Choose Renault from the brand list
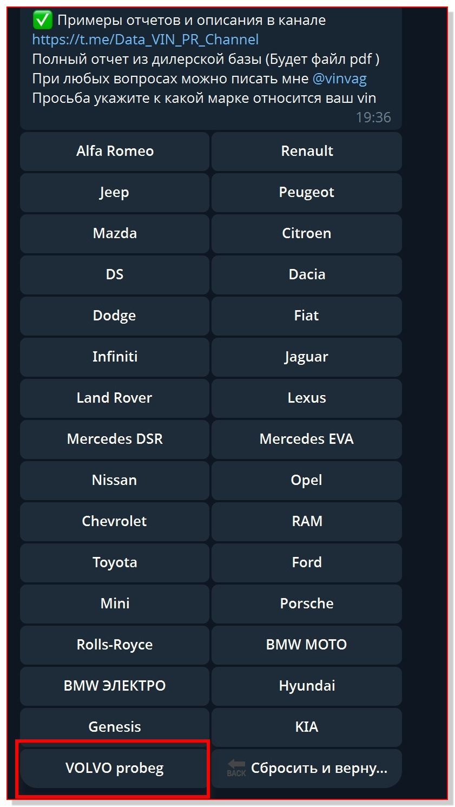Viewport: 455px width, 807px height. pos(307,151)
